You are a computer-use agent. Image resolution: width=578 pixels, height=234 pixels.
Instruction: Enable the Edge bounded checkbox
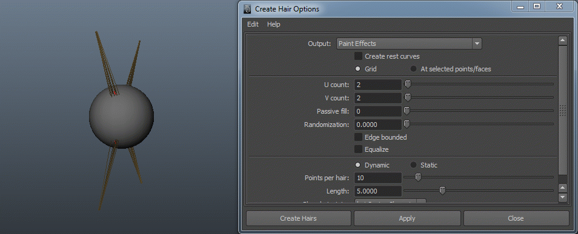coord(358,137)
